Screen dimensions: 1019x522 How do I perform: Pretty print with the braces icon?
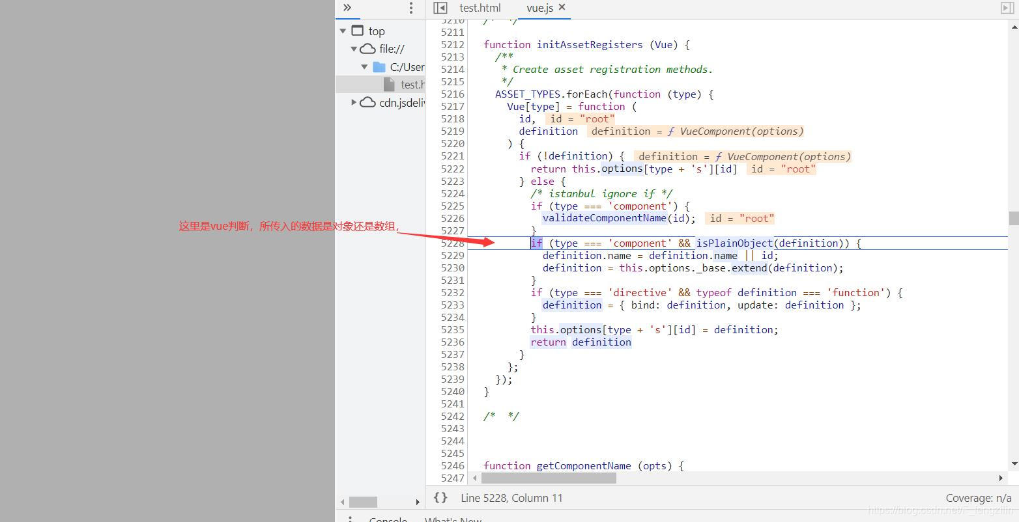(x=440, y=498)
